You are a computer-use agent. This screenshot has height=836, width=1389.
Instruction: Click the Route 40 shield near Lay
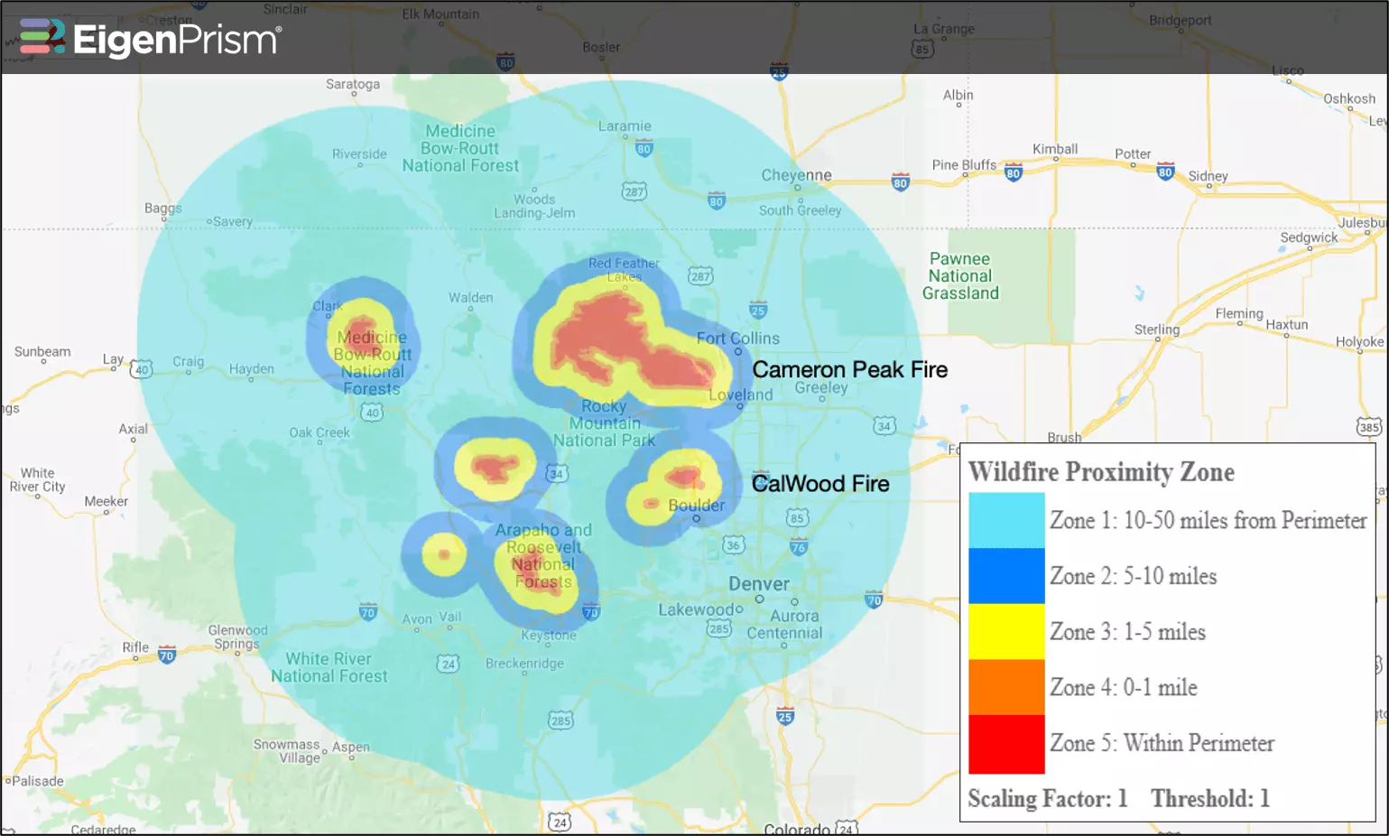142,369
